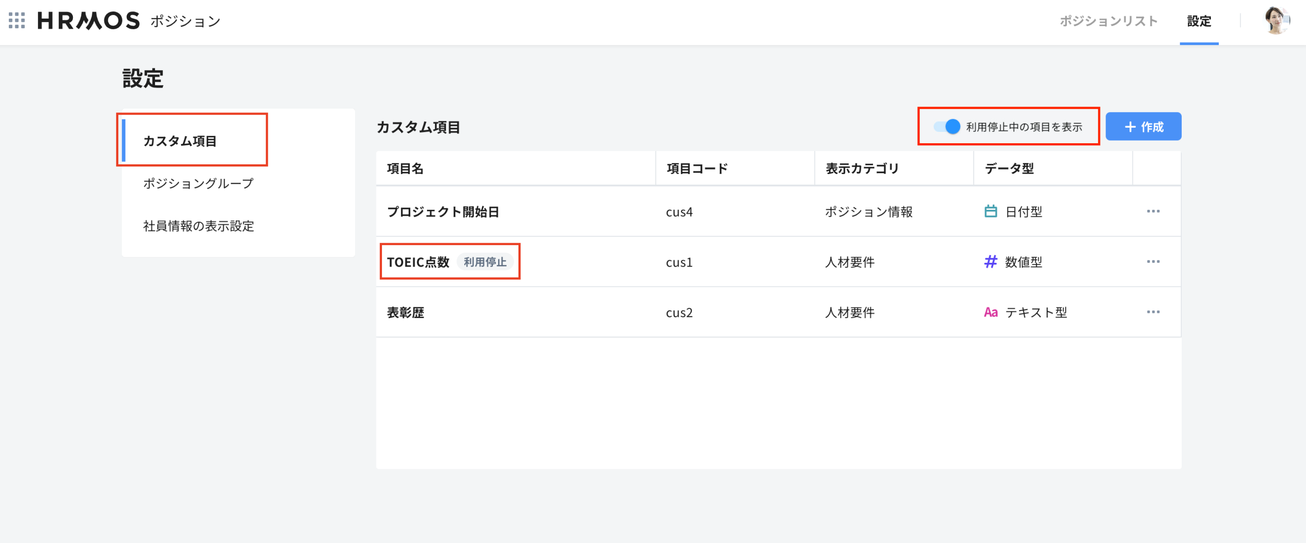Open the app launcher grid icon
The width and height of the screenshot is (1306, 543).
pos(17,21)
